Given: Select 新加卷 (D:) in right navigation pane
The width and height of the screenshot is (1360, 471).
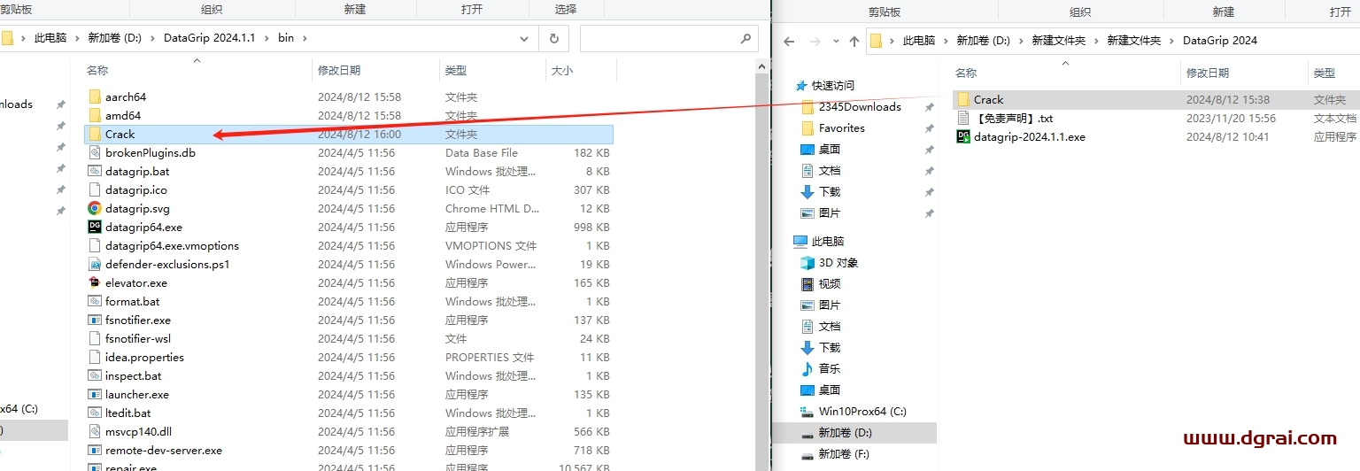Looking at the screenshot, I should coord(845,432).
